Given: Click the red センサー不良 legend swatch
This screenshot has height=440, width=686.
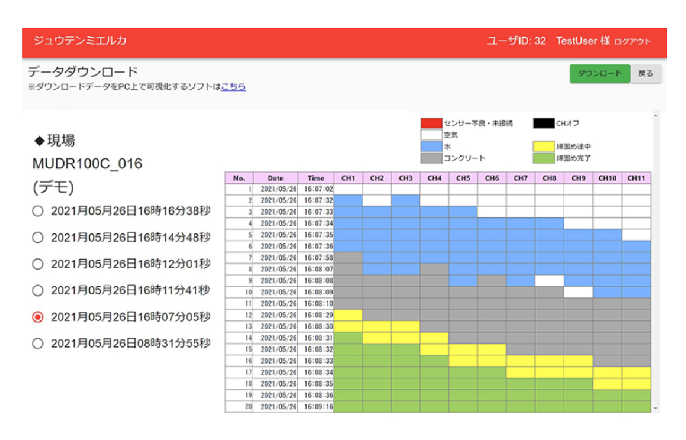Looking at the screenshot, I should point(431,123).
